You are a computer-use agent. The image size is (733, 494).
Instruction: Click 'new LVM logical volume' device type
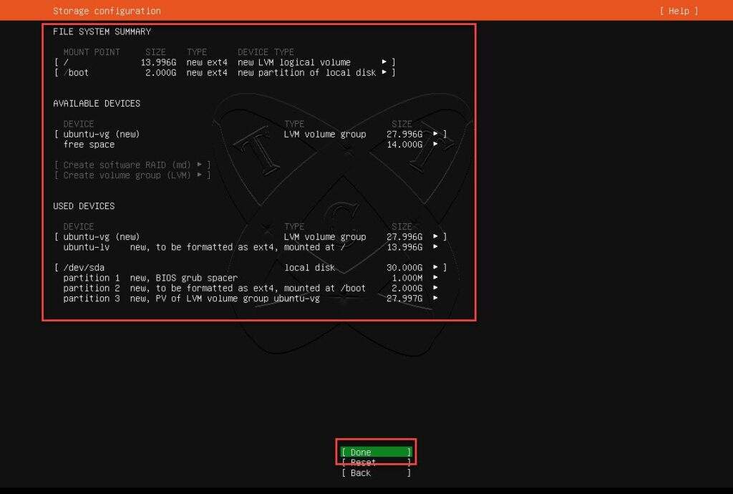point(294,62)
